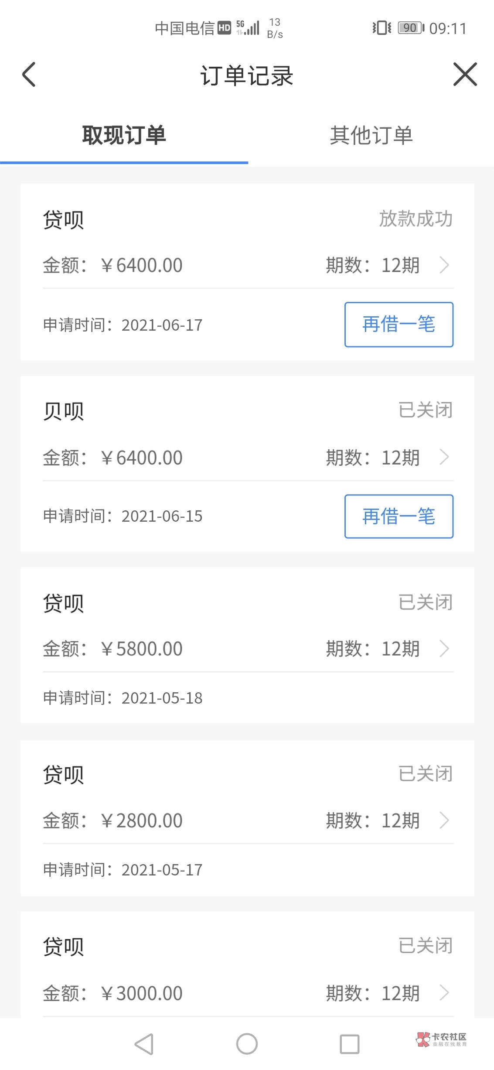Screen dimensions: 494x1070
Task: Tap 再借一笔 on the 2021-06-15 order
Action: click(399, 516)
